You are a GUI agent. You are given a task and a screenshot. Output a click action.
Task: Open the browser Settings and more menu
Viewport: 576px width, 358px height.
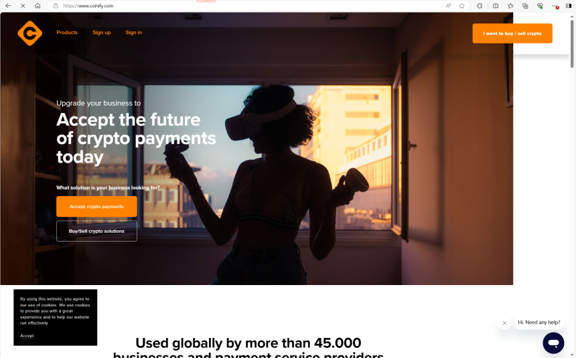(x=555, y=6)
